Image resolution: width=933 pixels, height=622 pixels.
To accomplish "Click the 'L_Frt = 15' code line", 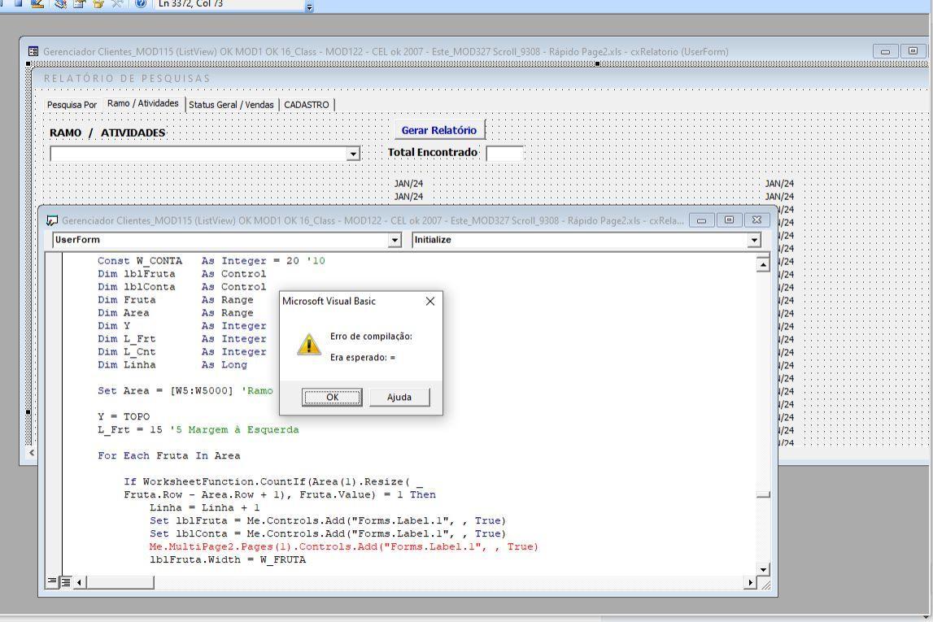I will click(198, 429).
